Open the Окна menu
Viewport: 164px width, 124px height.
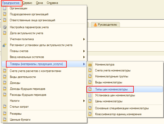pos(40,3)
